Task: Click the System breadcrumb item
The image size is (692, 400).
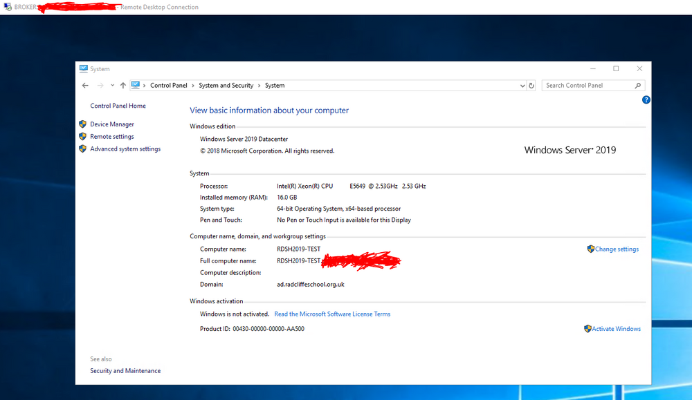Action: (275, 86)
